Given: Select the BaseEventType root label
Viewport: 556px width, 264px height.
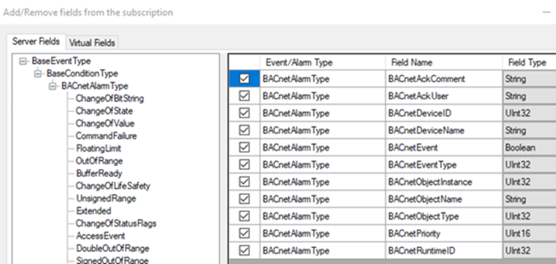Looking at the screenshot, I should 61,61.
